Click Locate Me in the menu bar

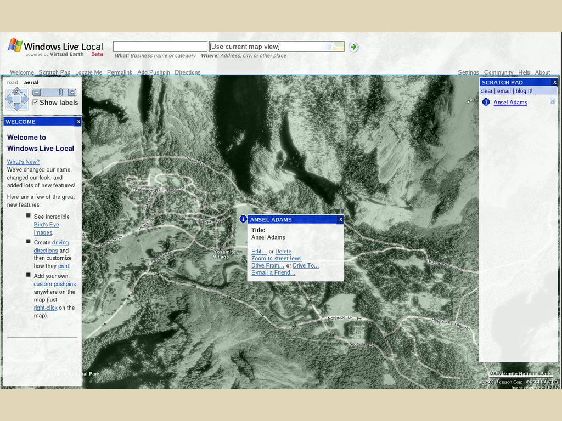(x=88, y=72)
